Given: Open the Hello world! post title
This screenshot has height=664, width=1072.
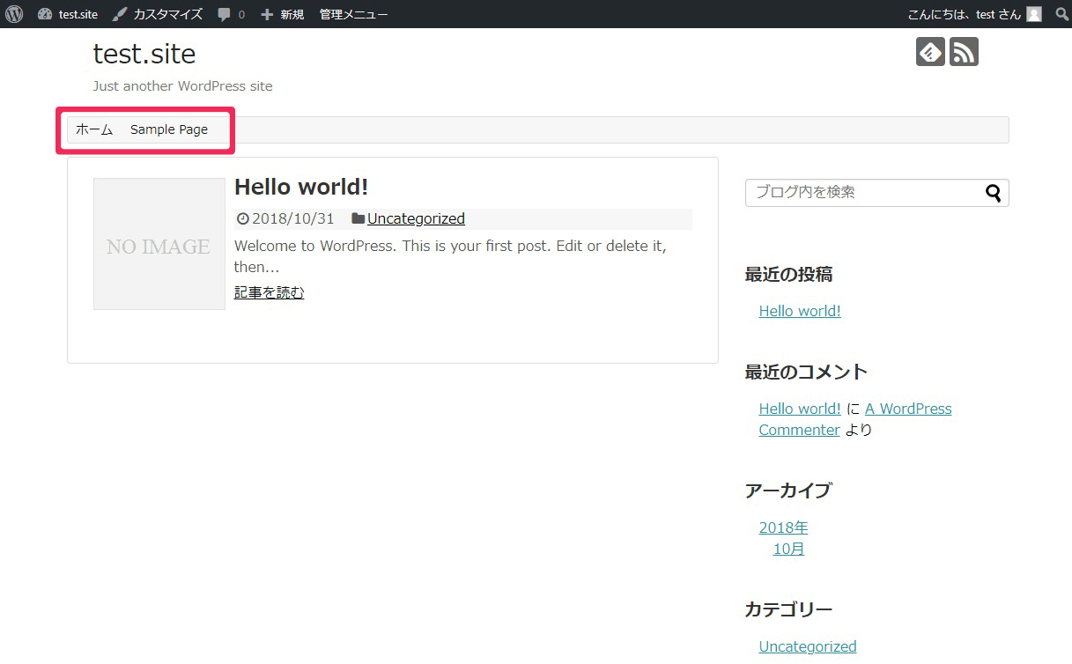Looking at the screenshot, I should 301,187.
